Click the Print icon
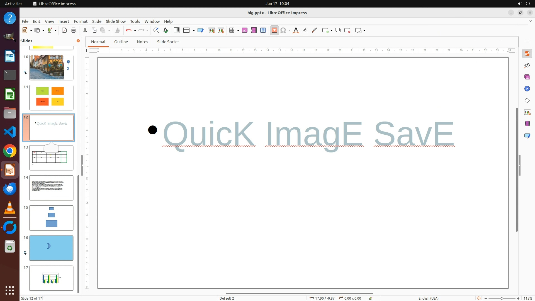Screen dimensions: 535x301 tap(74, 30)
